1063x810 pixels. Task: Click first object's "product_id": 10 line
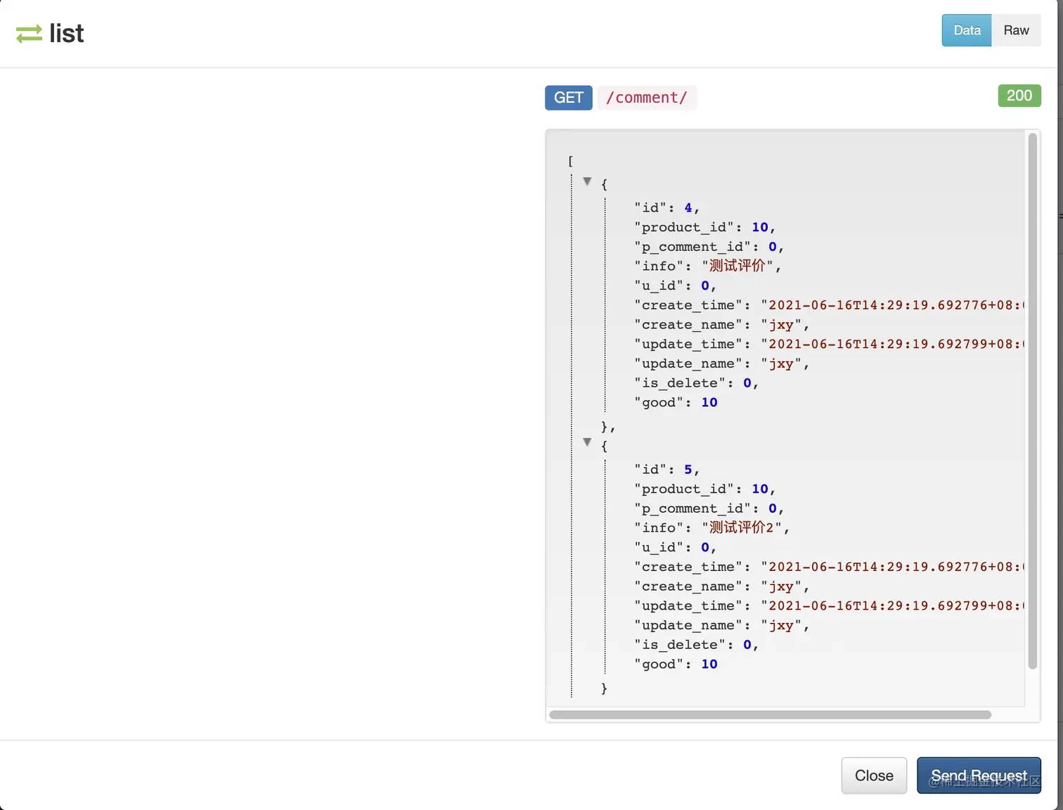(704, 227)
